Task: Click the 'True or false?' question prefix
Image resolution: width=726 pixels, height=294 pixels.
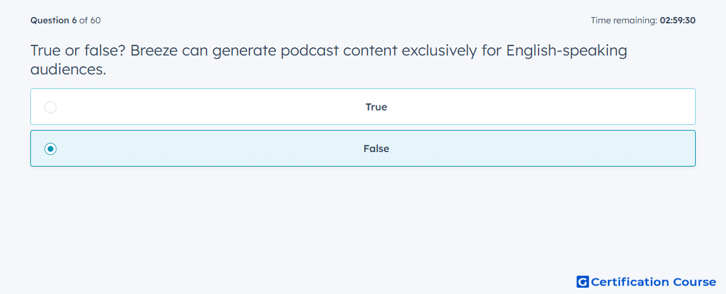Action: pyautogui.click(x=78, y=50)
